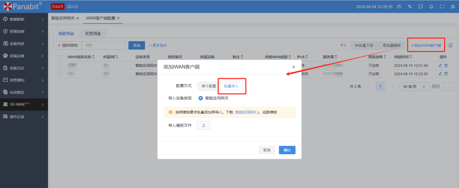Switch to the 智能应用网关 tab
This screenshot has height=188, width=459.
[x=62, y=18]
